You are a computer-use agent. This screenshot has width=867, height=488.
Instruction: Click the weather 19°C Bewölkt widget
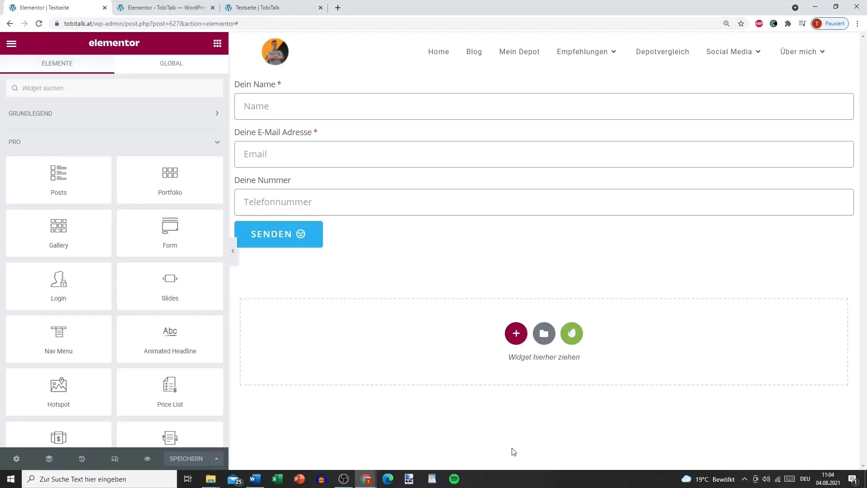pyautogui.click(x=708, y=479)
